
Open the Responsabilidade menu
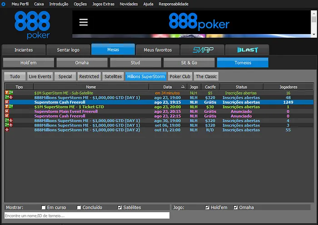pos(174,4)
